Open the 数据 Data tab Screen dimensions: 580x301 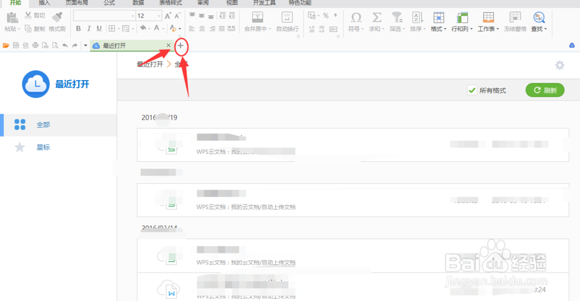tap(139, 2)
